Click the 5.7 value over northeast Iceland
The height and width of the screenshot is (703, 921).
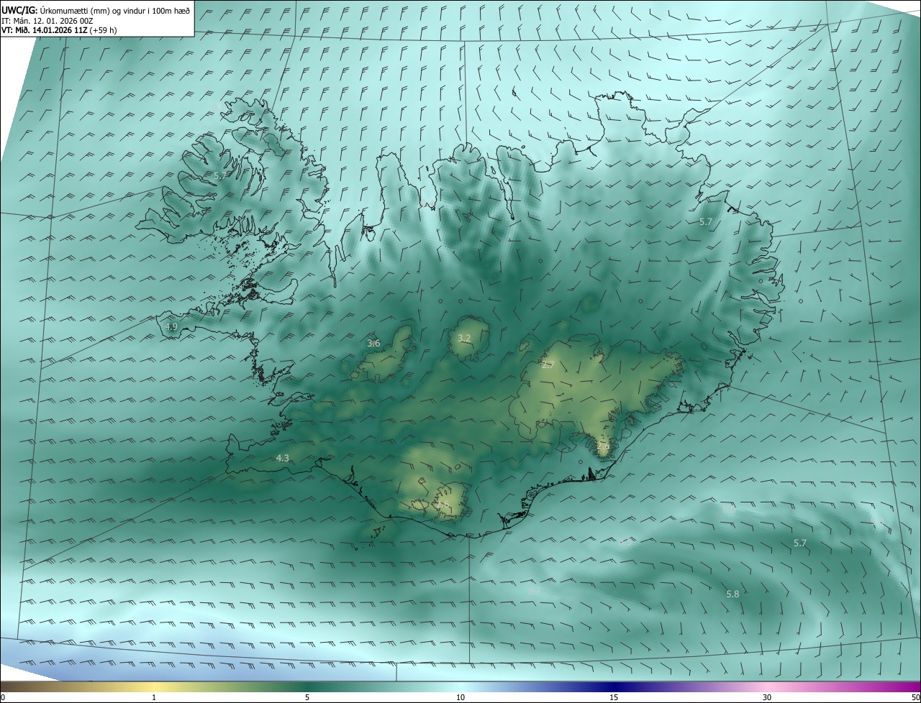(x=705, y=222)
